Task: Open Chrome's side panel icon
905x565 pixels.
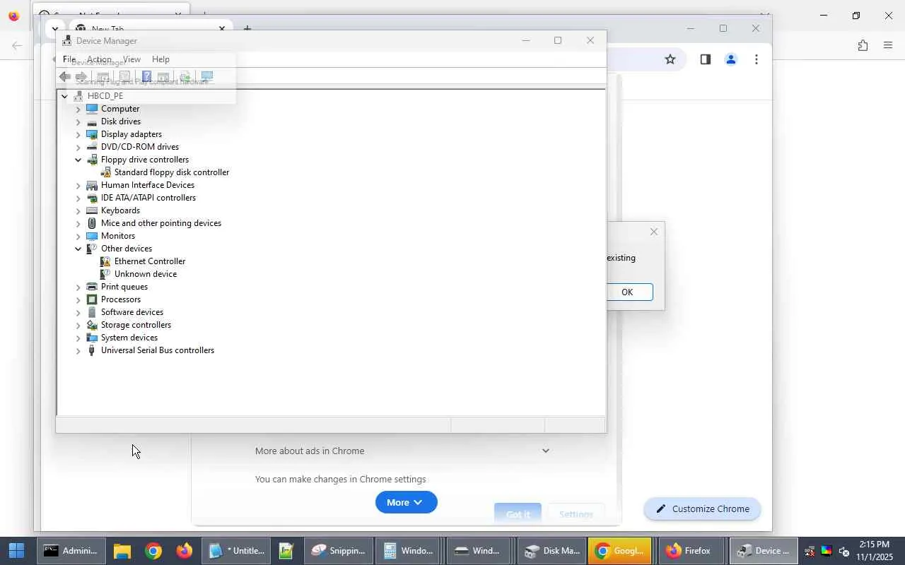Action: point(705,59)
